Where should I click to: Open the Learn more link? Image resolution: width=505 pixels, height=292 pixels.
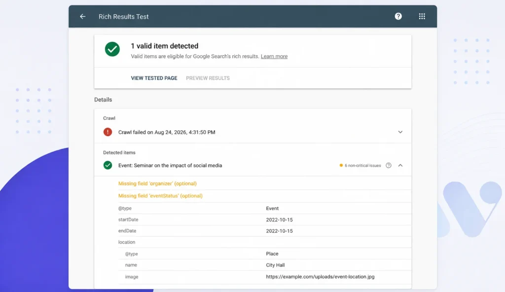pyautogui.click(x=274, y=56)
